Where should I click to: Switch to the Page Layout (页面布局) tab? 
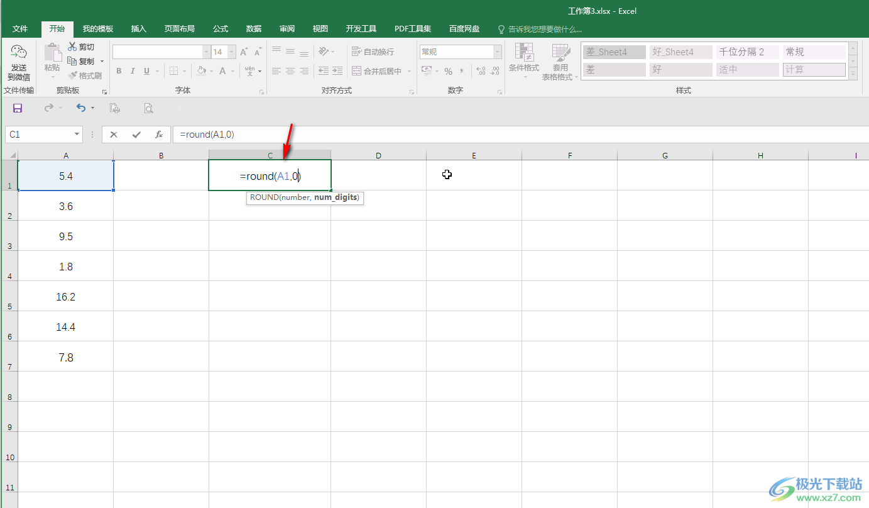(180, 29)
